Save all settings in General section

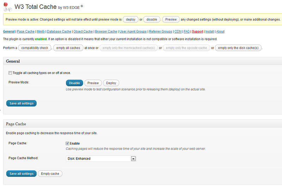[21, 103]
